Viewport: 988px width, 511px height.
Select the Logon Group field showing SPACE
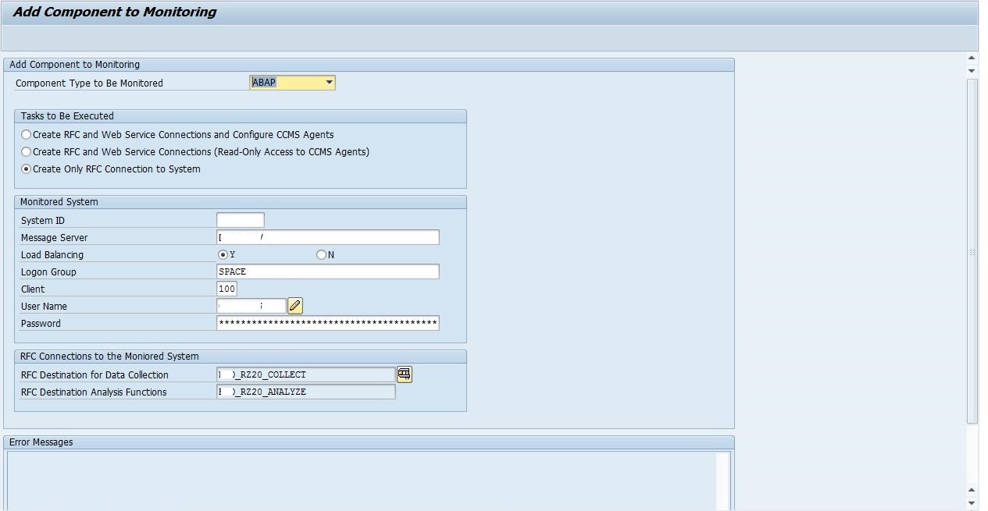(327, 271)
